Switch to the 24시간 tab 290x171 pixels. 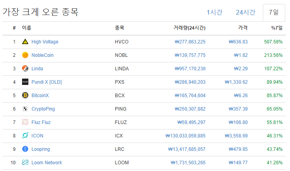coord(245,12)
